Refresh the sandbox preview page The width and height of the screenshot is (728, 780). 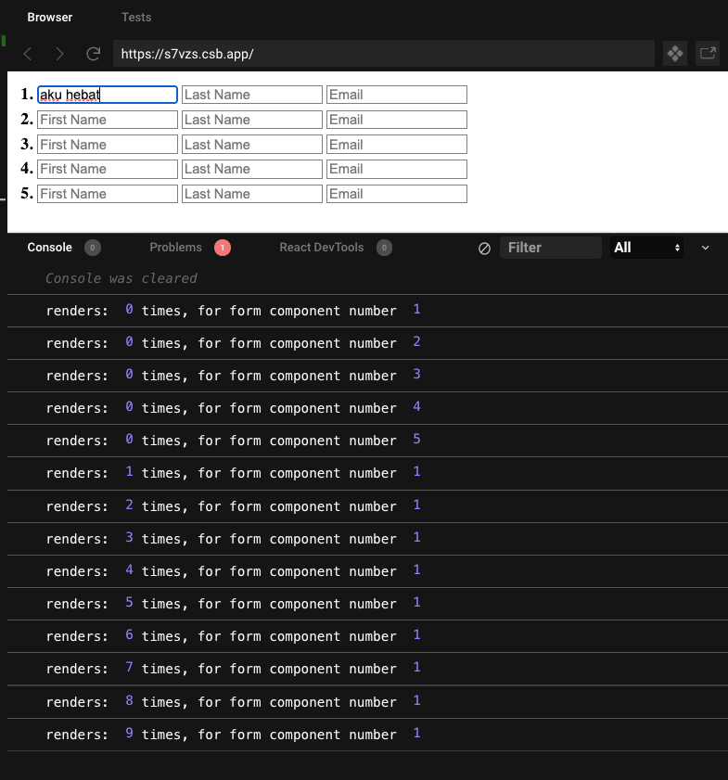93,54
